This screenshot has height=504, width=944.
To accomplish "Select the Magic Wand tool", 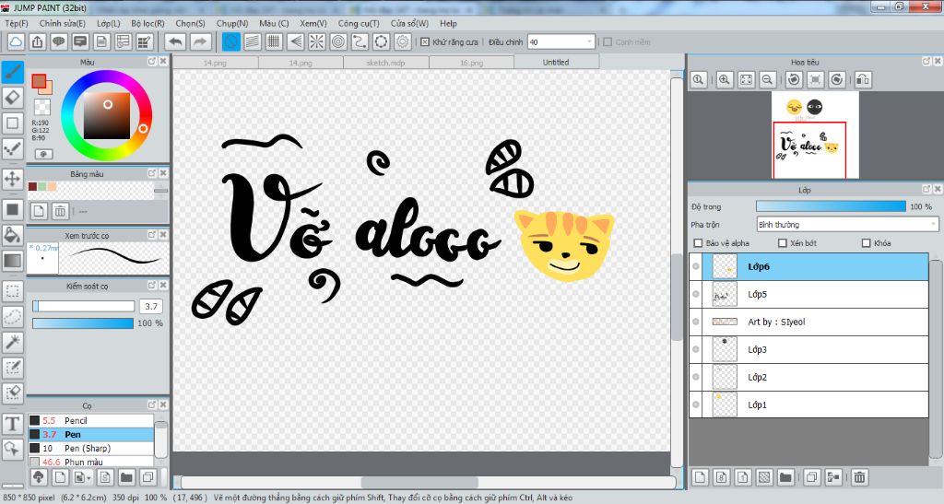I will 13,342.
